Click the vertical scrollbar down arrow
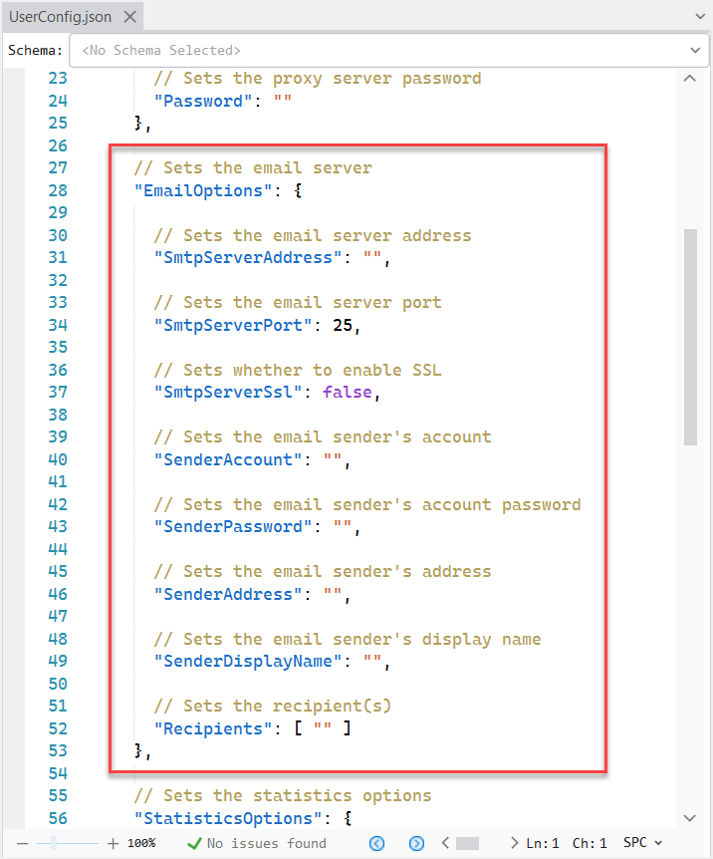The width and height of the screenshot is (713, 859). 691,817
